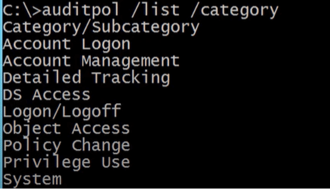This screenshot has width=330, height=189.
Task: Select the Detailed Tracking output line
Action: point(87,78)
